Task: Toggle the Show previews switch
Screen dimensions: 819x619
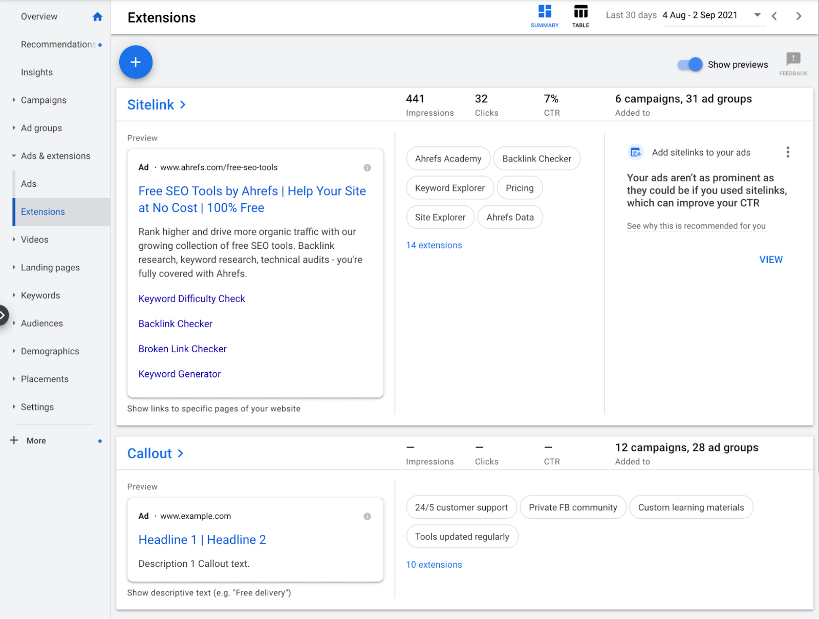Action: 690,65
